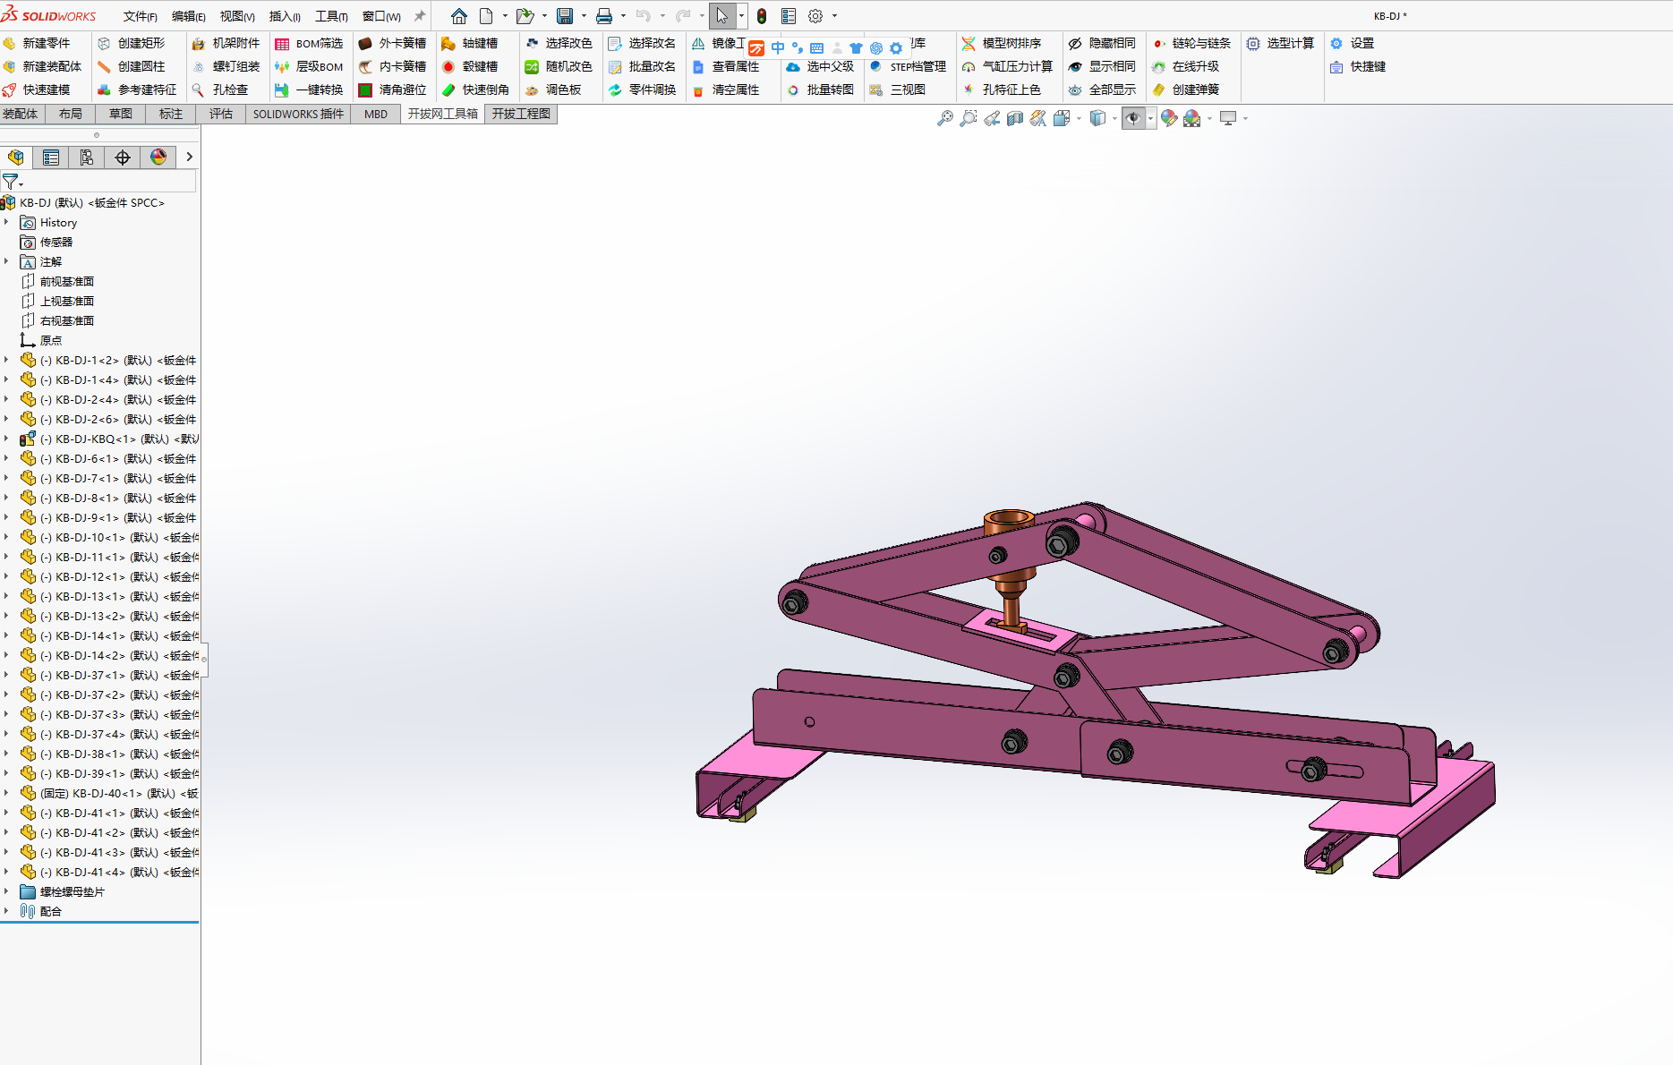The width and height of the screenshot is (1673, 1065).
Task: Open the 气缸压力计算 cylinder pressure calculator
Action: pyautogui.click(x=1008, y=66)
